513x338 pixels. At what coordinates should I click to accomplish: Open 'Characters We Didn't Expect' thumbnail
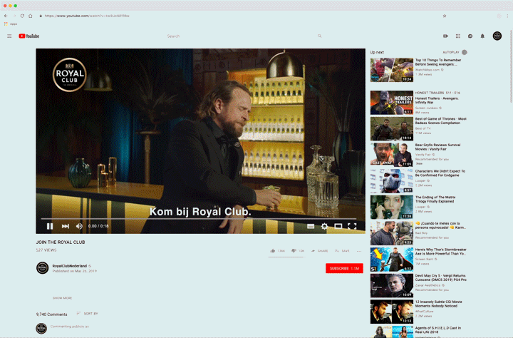[x=392, y=181]
